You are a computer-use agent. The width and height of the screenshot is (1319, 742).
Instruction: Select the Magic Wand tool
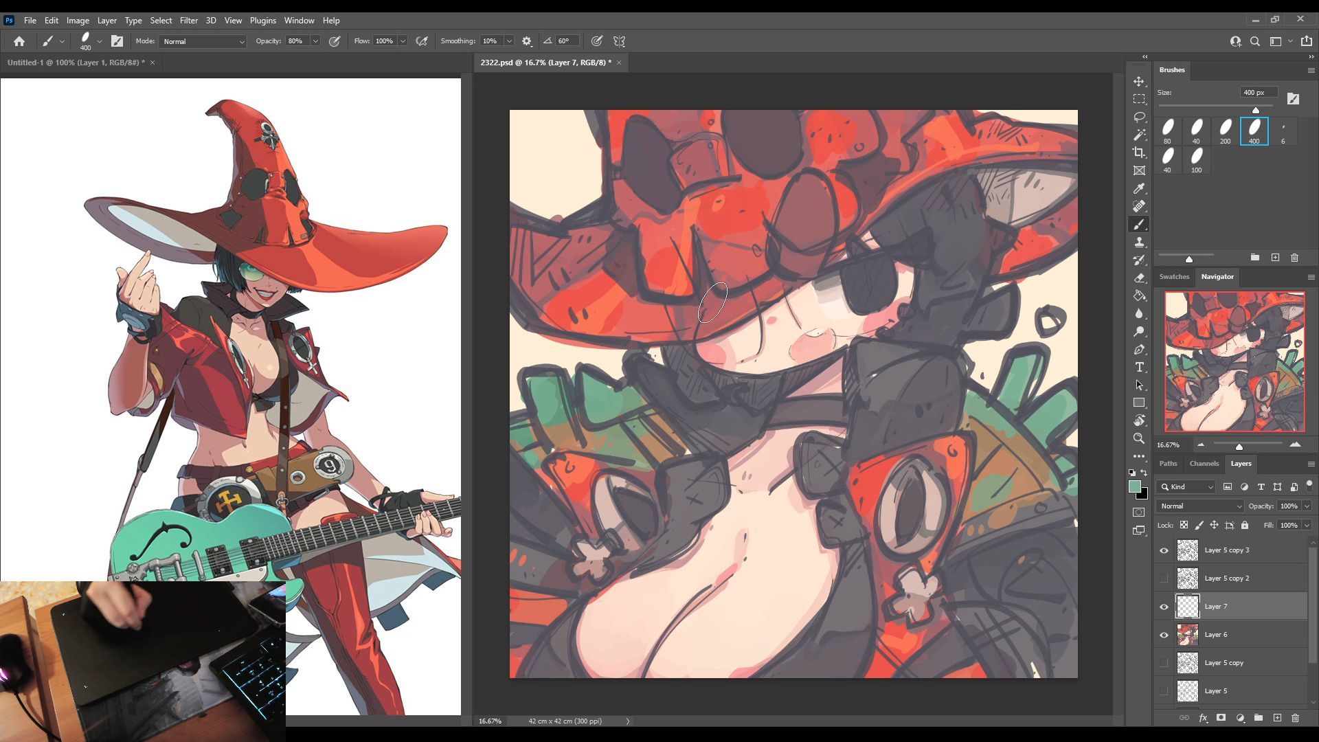coord(1139,135)
